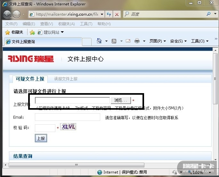Click the Internet zone globe icon
Viewport: 219px width, 177px height.
click(x=100, y=172)
